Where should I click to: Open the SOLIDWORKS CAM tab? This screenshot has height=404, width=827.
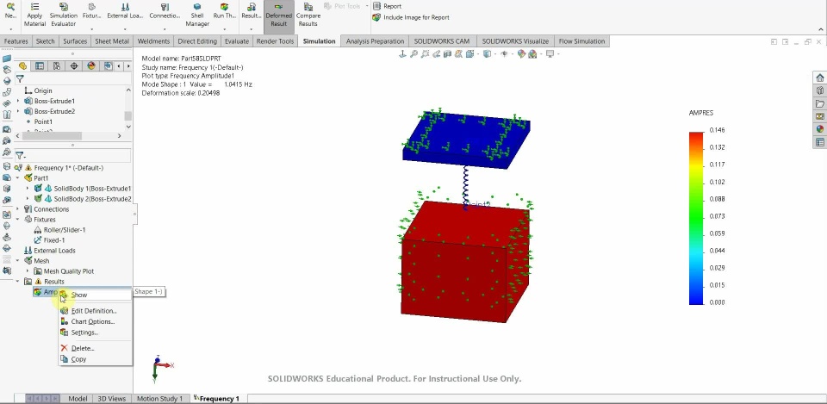(x=441, y=41)
